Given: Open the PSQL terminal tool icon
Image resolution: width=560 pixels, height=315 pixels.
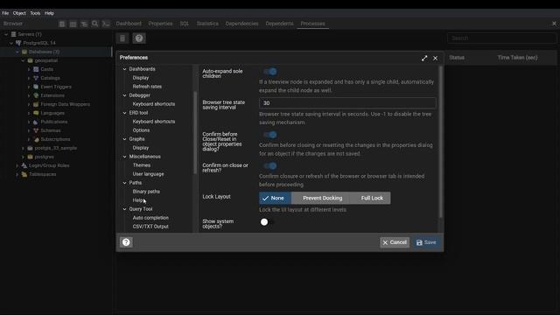Looking at the screenshot, I should click(106, 24).
